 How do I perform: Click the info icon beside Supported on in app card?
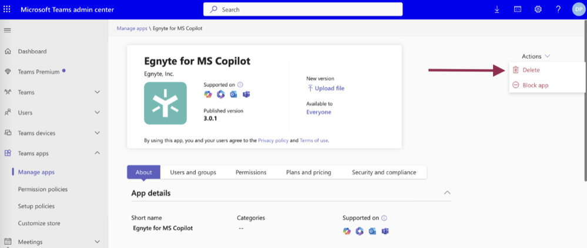tap(240, 85)
